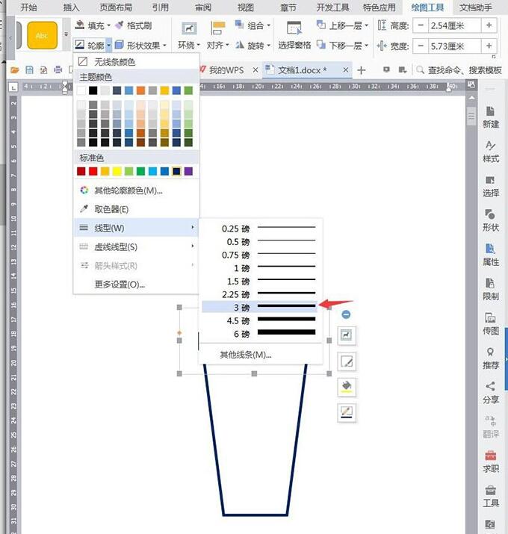This screenshot has width=508, height=534.
Task: Switch to the Page Layout (页面布局) tab
Action: point(116,7)
